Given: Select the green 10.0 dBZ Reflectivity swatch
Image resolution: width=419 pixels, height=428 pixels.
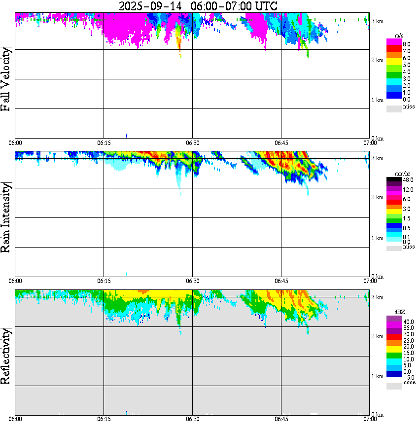Looking at the screenshot, I should click(394, 356).
